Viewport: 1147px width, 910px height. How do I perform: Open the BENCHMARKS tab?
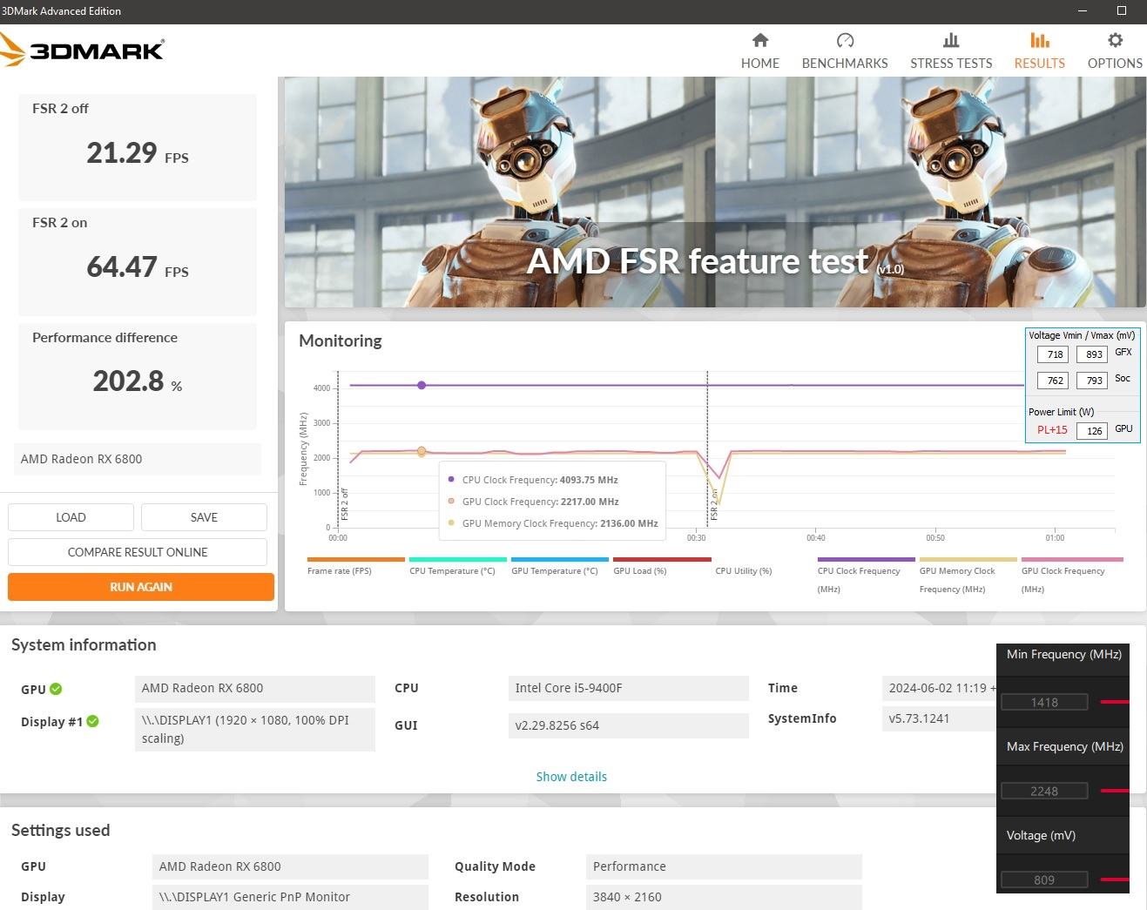coord(845,51)
